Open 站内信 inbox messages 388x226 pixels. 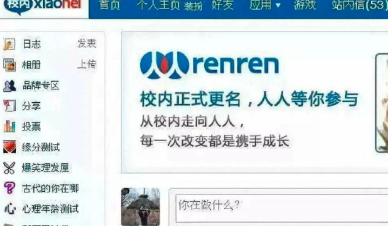tap(359, 5)
